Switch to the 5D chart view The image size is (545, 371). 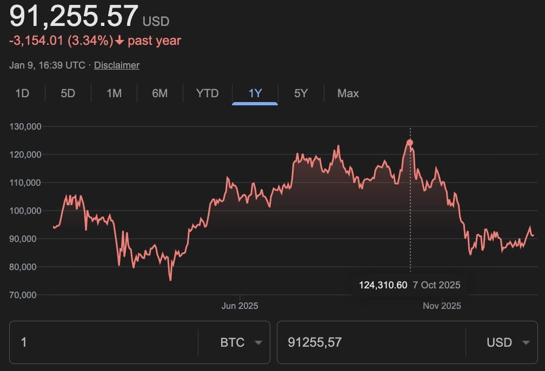[x=67, y=93]
